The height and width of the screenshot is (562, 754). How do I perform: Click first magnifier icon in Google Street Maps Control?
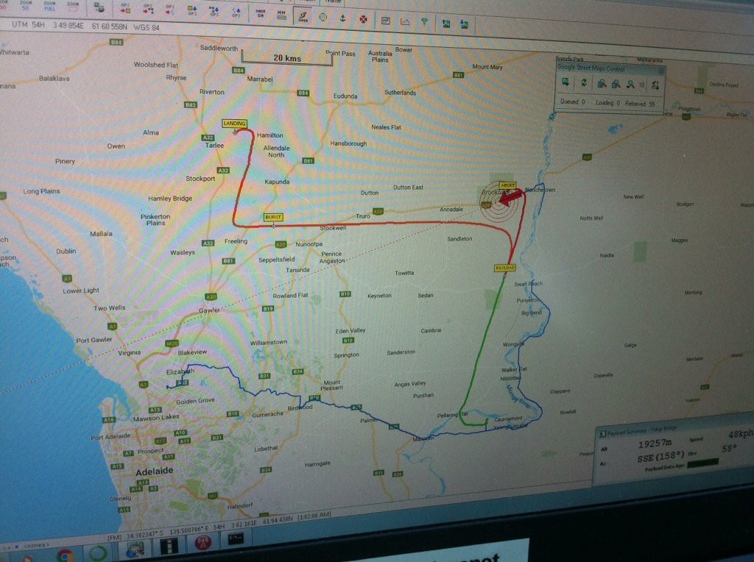pyautogui.click(x=602, y=84)
